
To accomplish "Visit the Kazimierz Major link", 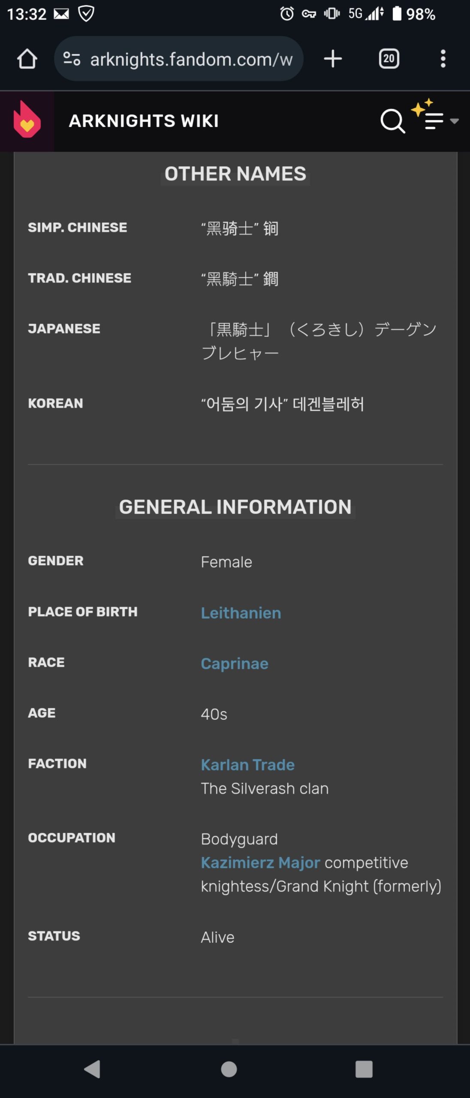I will [x=261, y=863].
